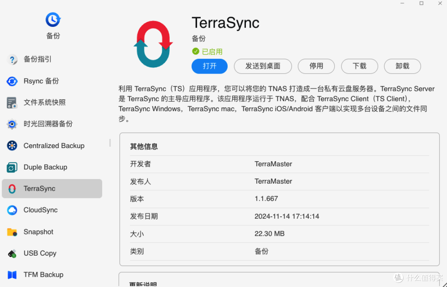Click the Centralized Backup icon

tap(12, 146)
